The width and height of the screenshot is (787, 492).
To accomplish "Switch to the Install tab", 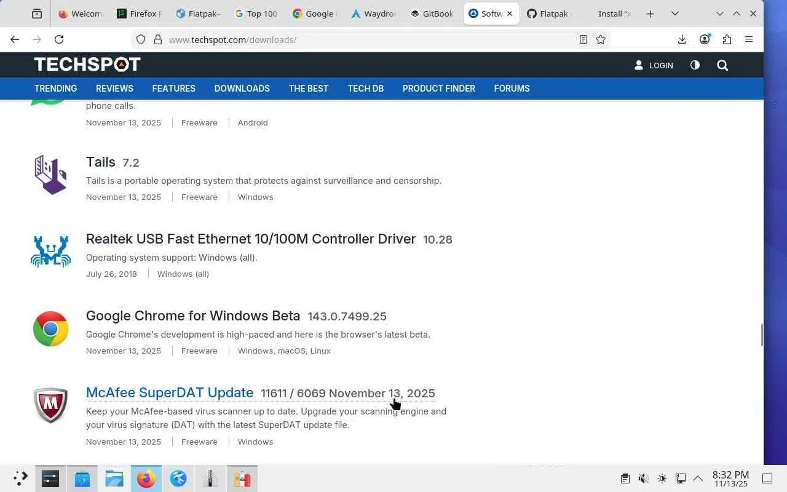I will coord(609,14).
